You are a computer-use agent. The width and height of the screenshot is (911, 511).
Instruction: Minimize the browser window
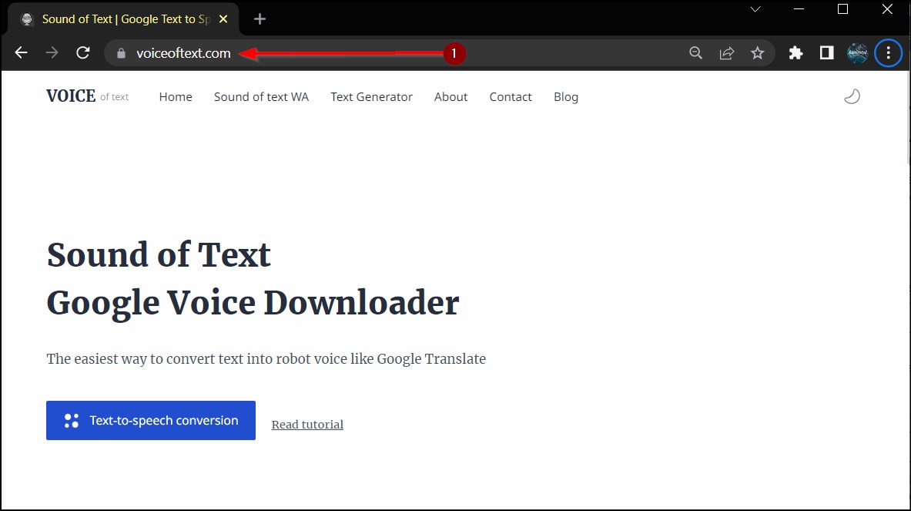(x=799, y=9)
